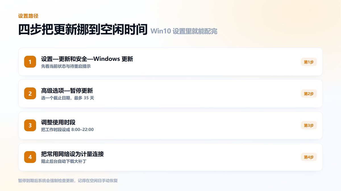Click the subtitle Win10 设置里就能配完
Image resolution: width=341 pixels, height=191 pixels.
184,31
